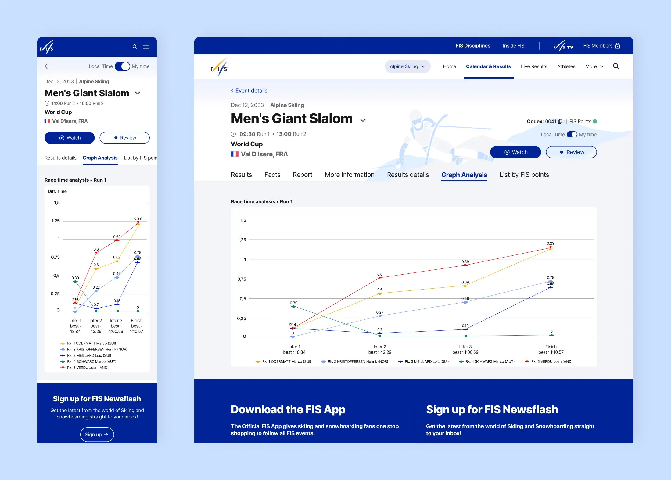
Task: Click the mobile Sign up button
Action: pyautogui.click(x=97, y=435)
